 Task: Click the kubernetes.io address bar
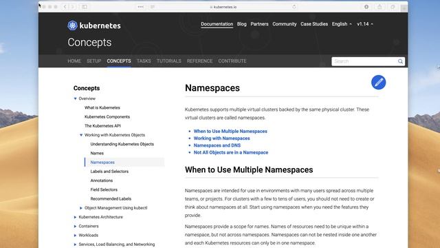point(223,7)
